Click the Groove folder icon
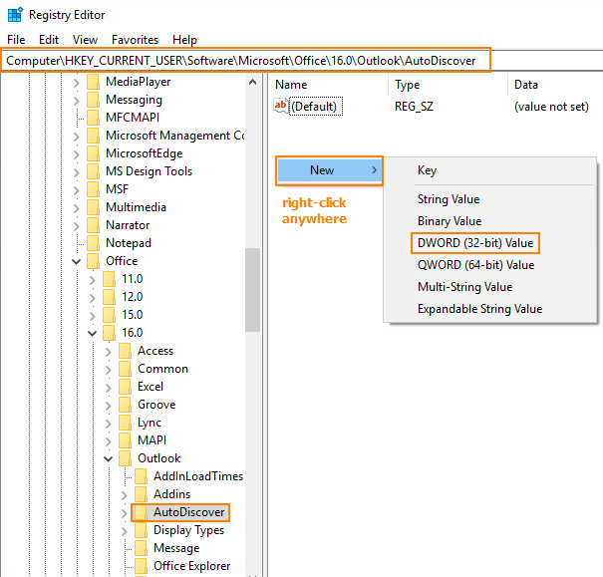 [125, 405]
